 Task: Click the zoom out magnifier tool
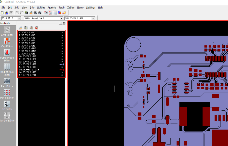pos(40,13)
